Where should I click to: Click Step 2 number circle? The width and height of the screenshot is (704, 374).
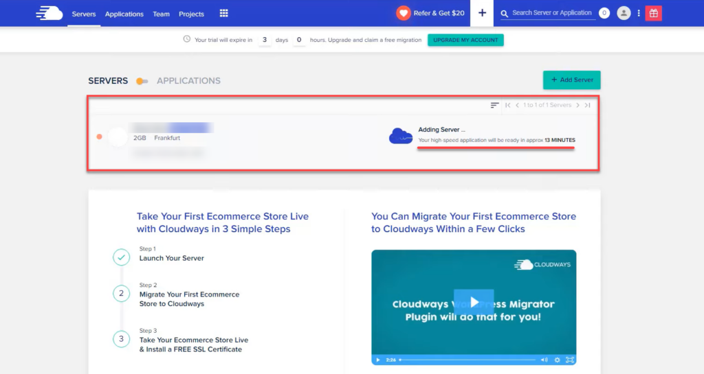click(x=121, y=294)
